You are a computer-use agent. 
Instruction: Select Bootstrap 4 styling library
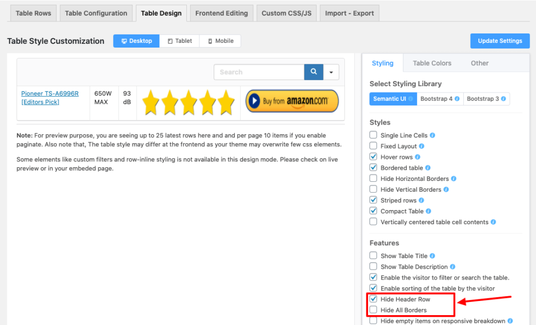(x=440, y=99)
